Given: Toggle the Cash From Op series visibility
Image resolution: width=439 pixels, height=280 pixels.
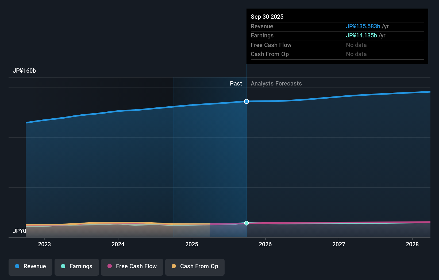Looking at the screenshot, I should tap(195, 266).
